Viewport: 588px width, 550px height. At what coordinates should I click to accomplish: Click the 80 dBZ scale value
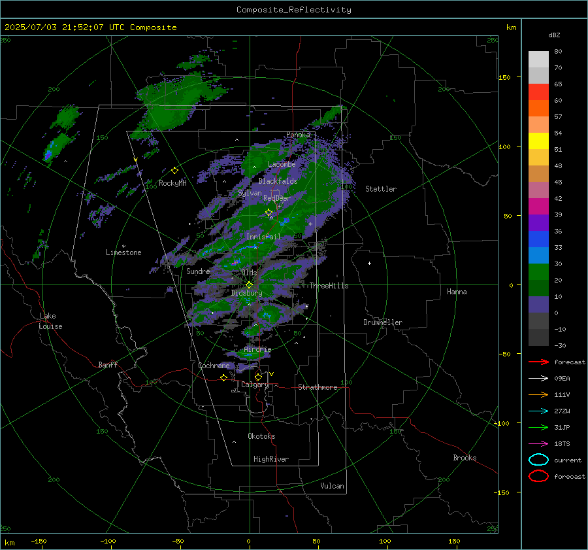558,52
